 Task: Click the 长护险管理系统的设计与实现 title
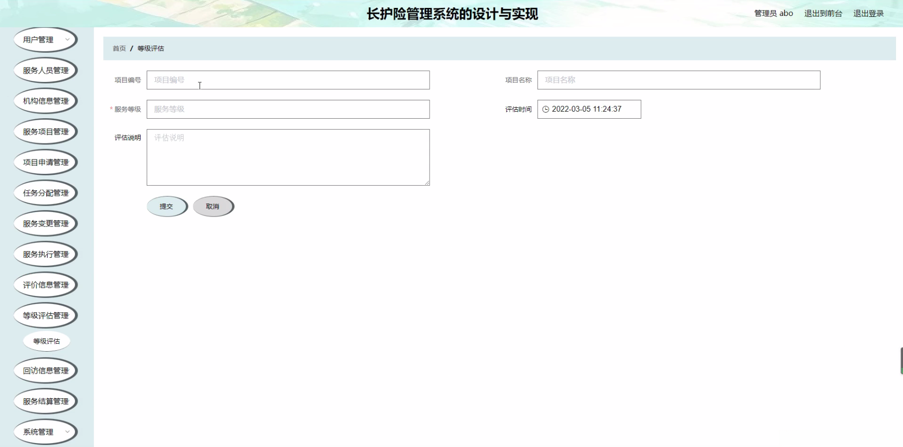pos(452,14)
